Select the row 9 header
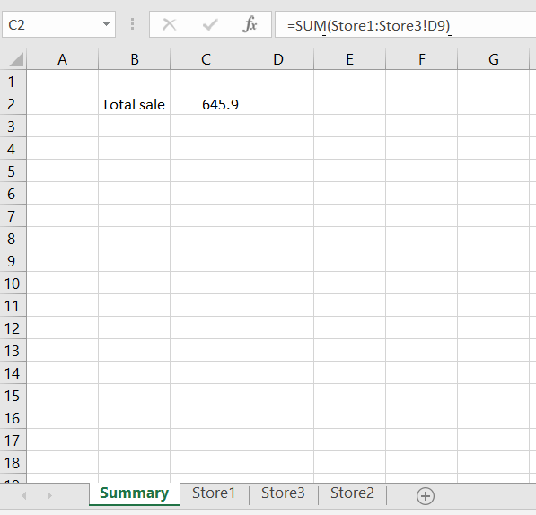 click(13, 261)
